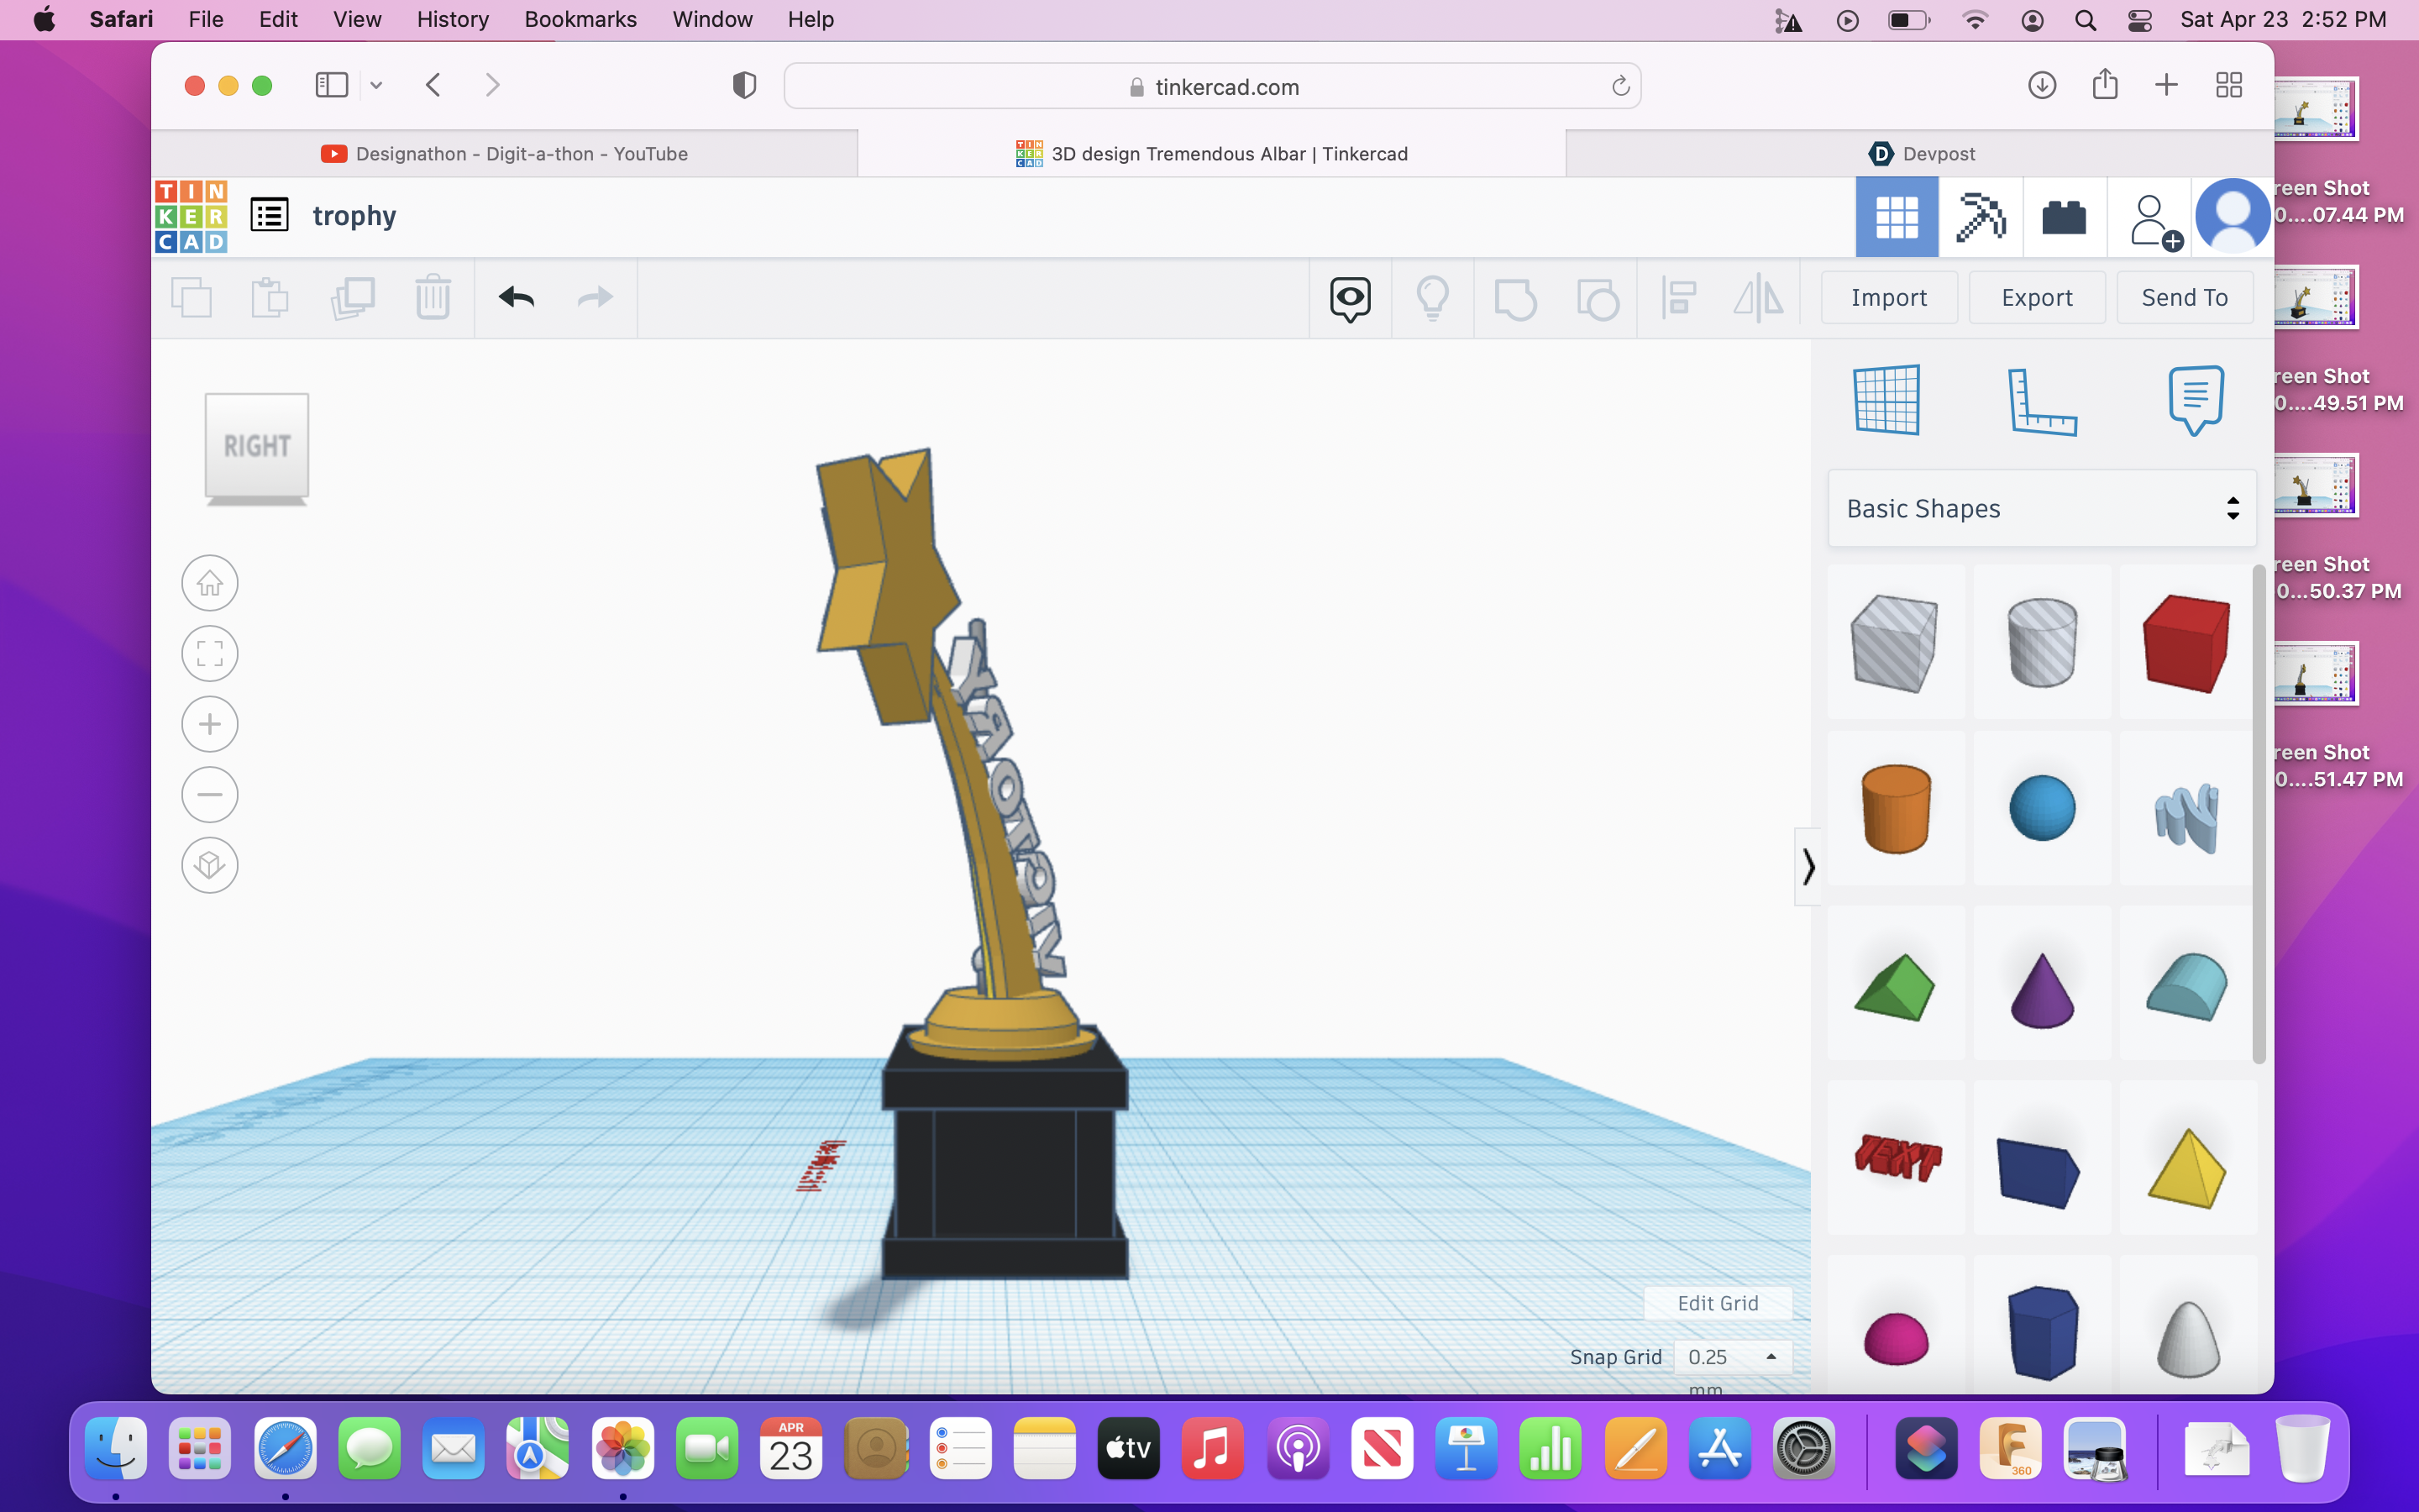This screenshot has width=2419, height=1512.
Task: Select the red Box shape
Action: [2186, 643]
